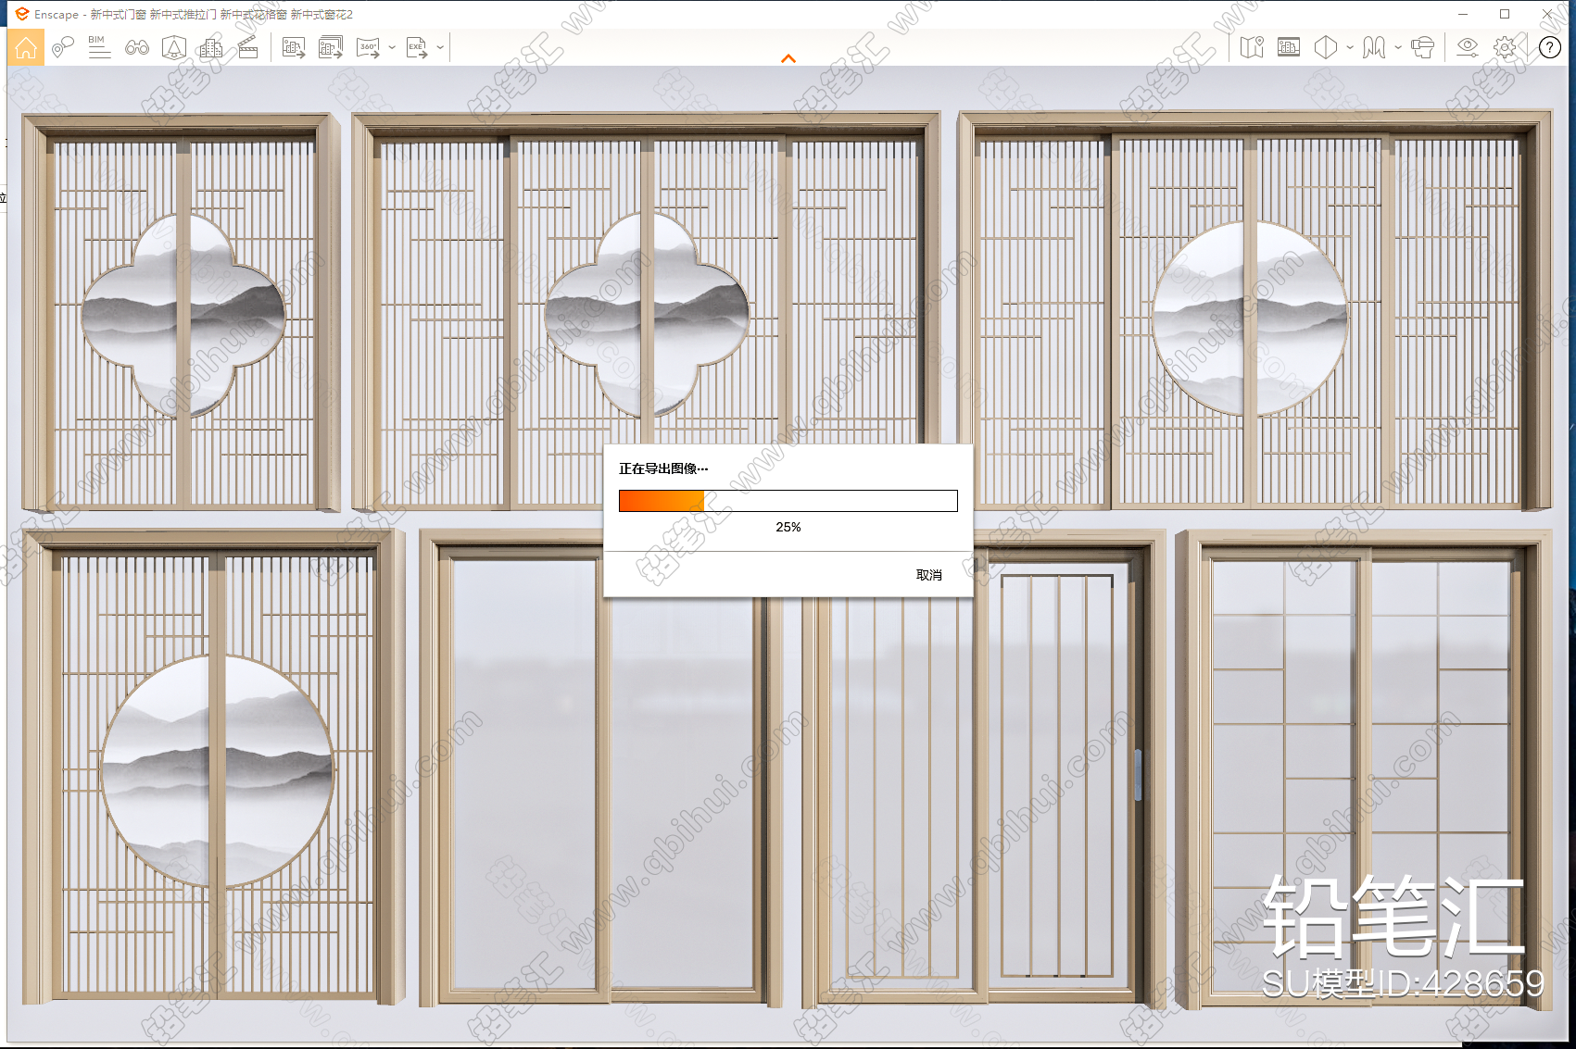Collapse the toolbar with orange chevron
Image resolution: width=1576 pixels, height=1049 pixels.
tap(788, 58)
